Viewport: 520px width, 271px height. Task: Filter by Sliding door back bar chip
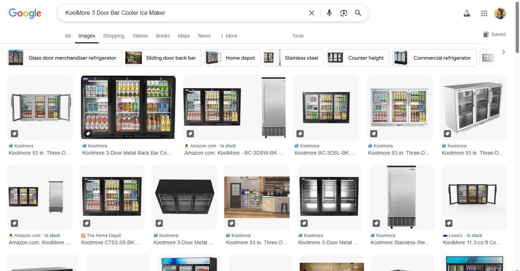pyautogui.click(x=162, y=58)
